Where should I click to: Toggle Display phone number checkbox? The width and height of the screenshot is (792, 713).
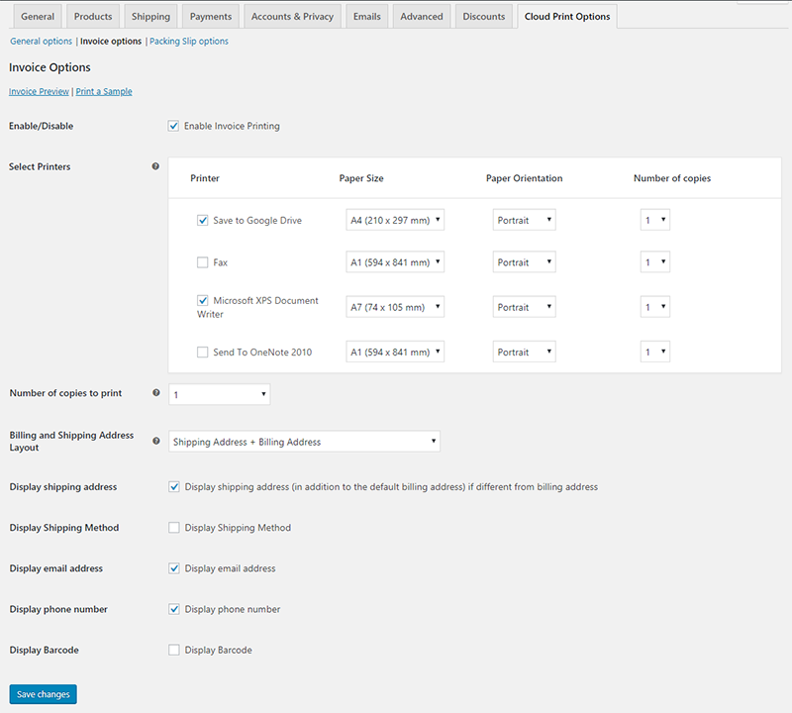174,609
